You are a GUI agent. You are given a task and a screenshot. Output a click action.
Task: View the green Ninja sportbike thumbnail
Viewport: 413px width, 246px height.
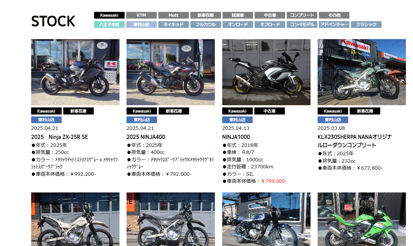pos(362,219)
